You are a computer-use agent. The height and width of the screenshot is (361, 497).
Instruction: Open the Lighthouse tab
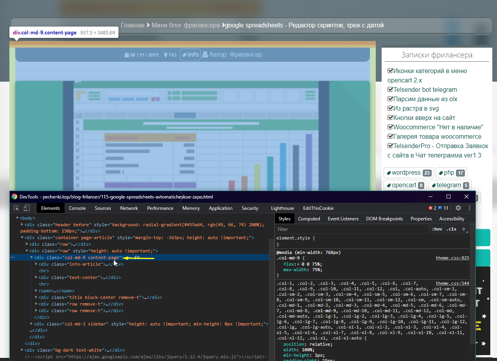pos(282,208)
